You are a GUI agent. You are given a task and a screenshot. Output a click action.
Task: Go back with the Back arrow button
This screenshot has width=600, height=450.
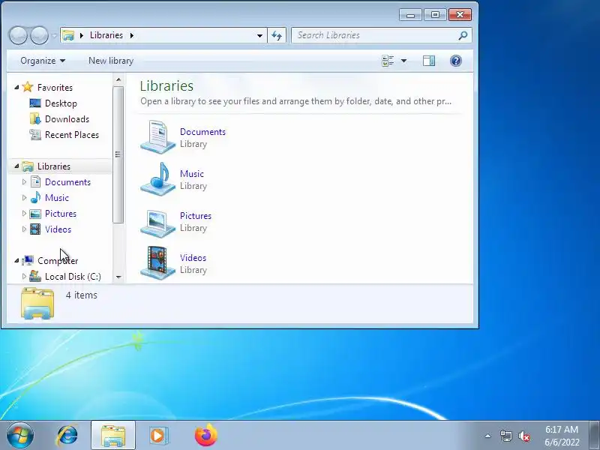click(18, 35)
